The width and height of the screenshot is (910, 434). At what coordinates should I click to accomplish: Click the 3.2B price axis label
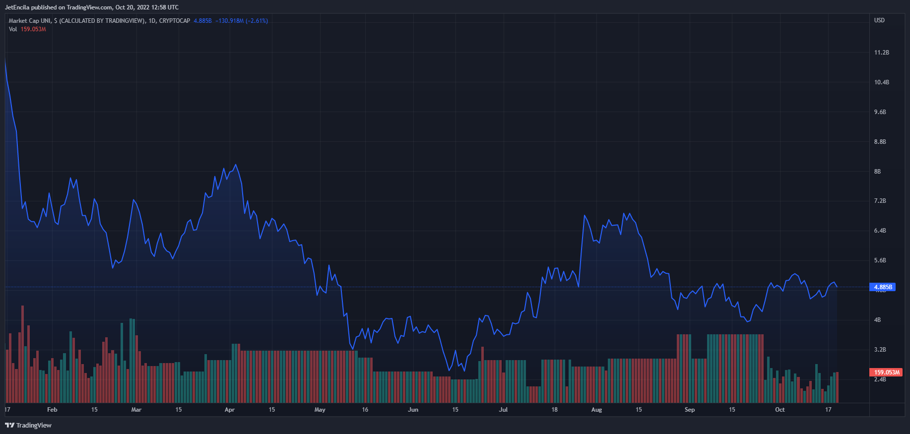(x=880, y=350)
